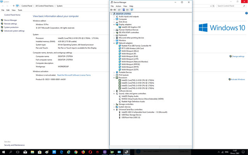Open File Explorer from the taskbar
The height and width of the screenshot is (155, 248).
click(x=33, y=152)
